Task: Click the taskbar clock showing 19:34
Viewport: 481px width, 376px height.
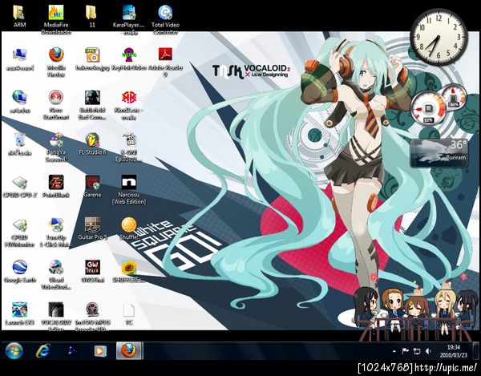Action: click(x=454, y=351)
